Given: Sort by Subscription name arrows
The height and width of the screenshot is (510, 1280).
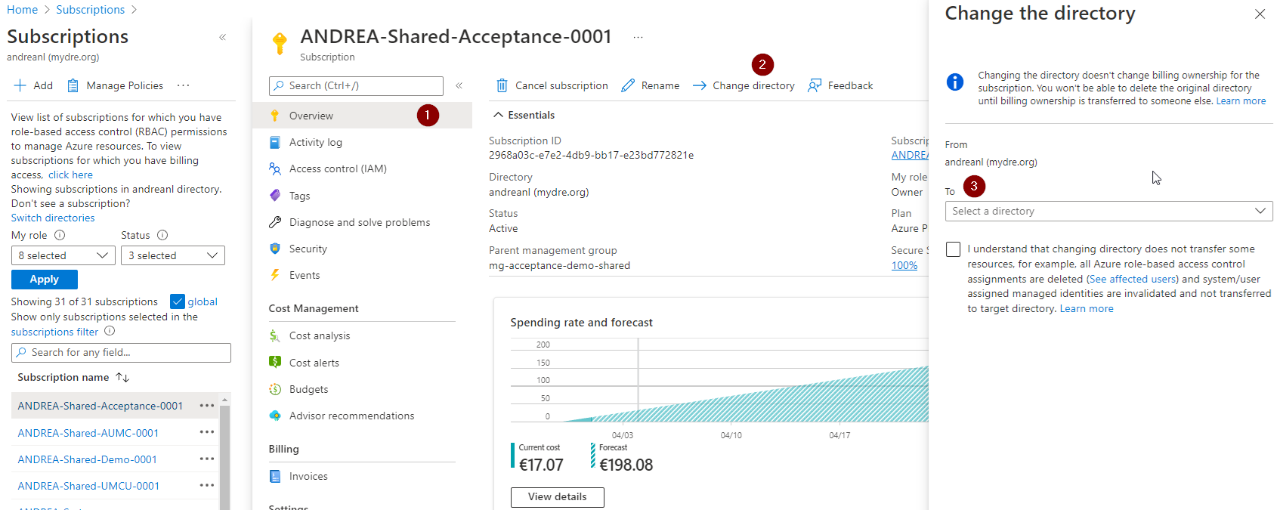Looking at the screenshot, I should tap(122, 377).
